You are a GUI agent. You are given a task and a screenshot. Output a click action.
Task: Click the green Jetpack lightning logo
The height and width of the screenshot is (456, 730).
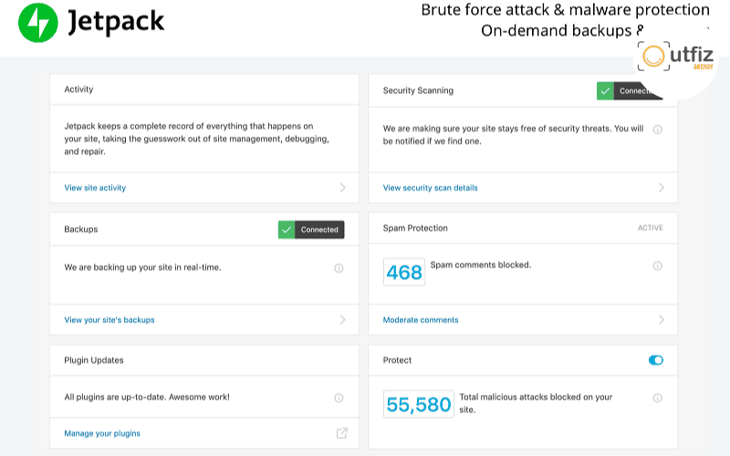point(38,23)
